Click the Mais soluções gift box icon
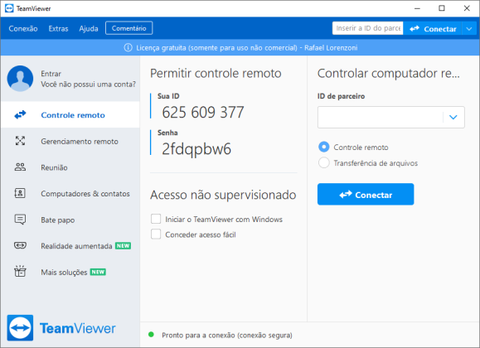Viewport: 480px width, 348px height. (20, 271)
